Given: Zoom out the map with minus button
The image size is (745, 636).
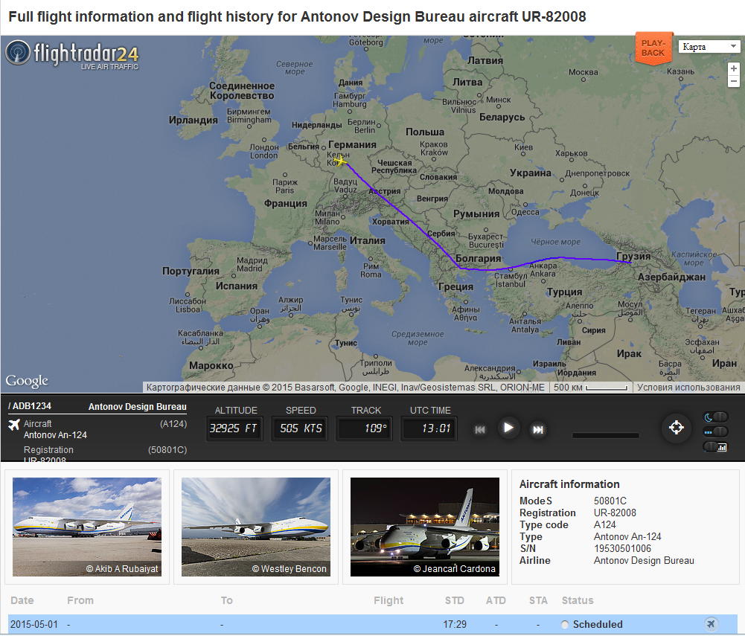Looking at the screenshot, I should point(734,81).
